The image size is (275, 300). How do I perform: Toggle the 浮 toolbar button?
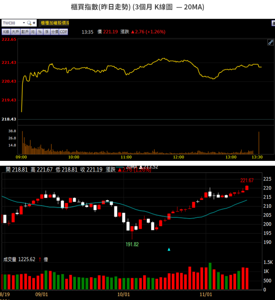click(47, 32)
